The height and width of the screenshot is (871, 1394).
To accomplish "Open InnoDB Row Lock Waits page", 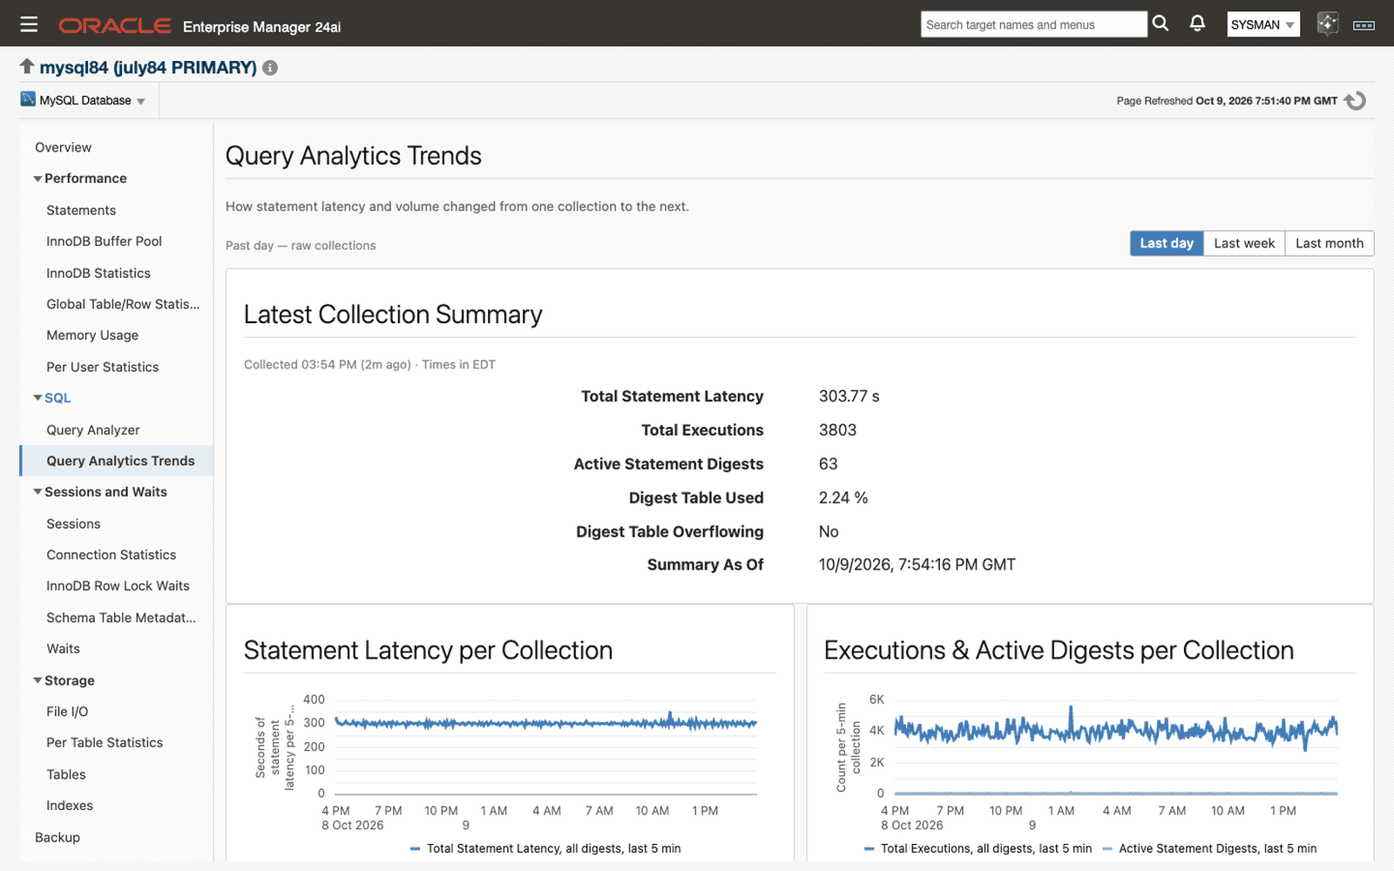I will 118,586.
